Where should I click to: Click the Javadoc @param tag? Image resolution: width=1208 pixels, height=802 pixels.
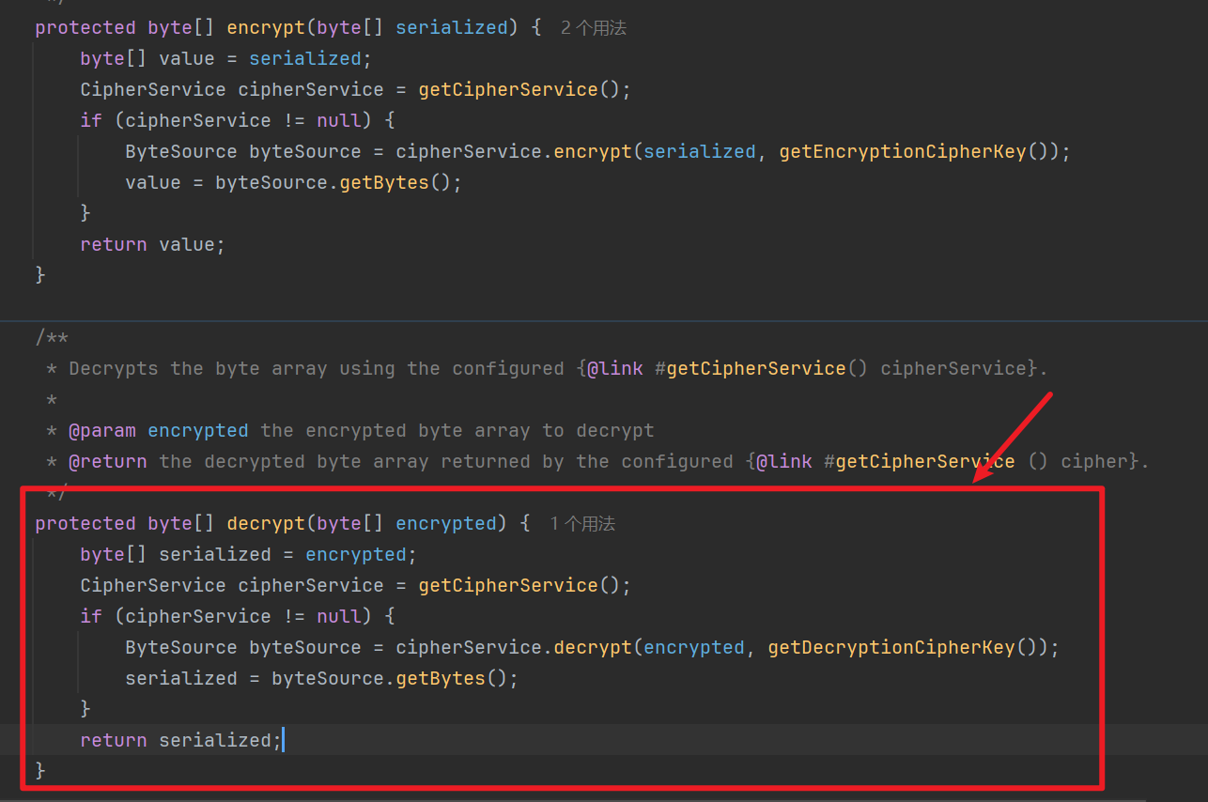102,431
